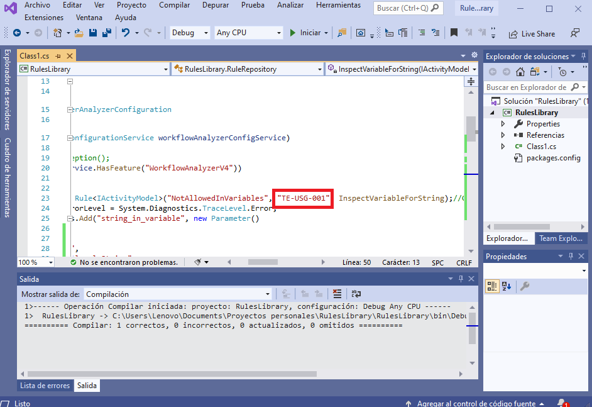Screen dimensions: 592x407
Task: Select packages.config in Solution Explorer
Action: [x=553, y=158]
